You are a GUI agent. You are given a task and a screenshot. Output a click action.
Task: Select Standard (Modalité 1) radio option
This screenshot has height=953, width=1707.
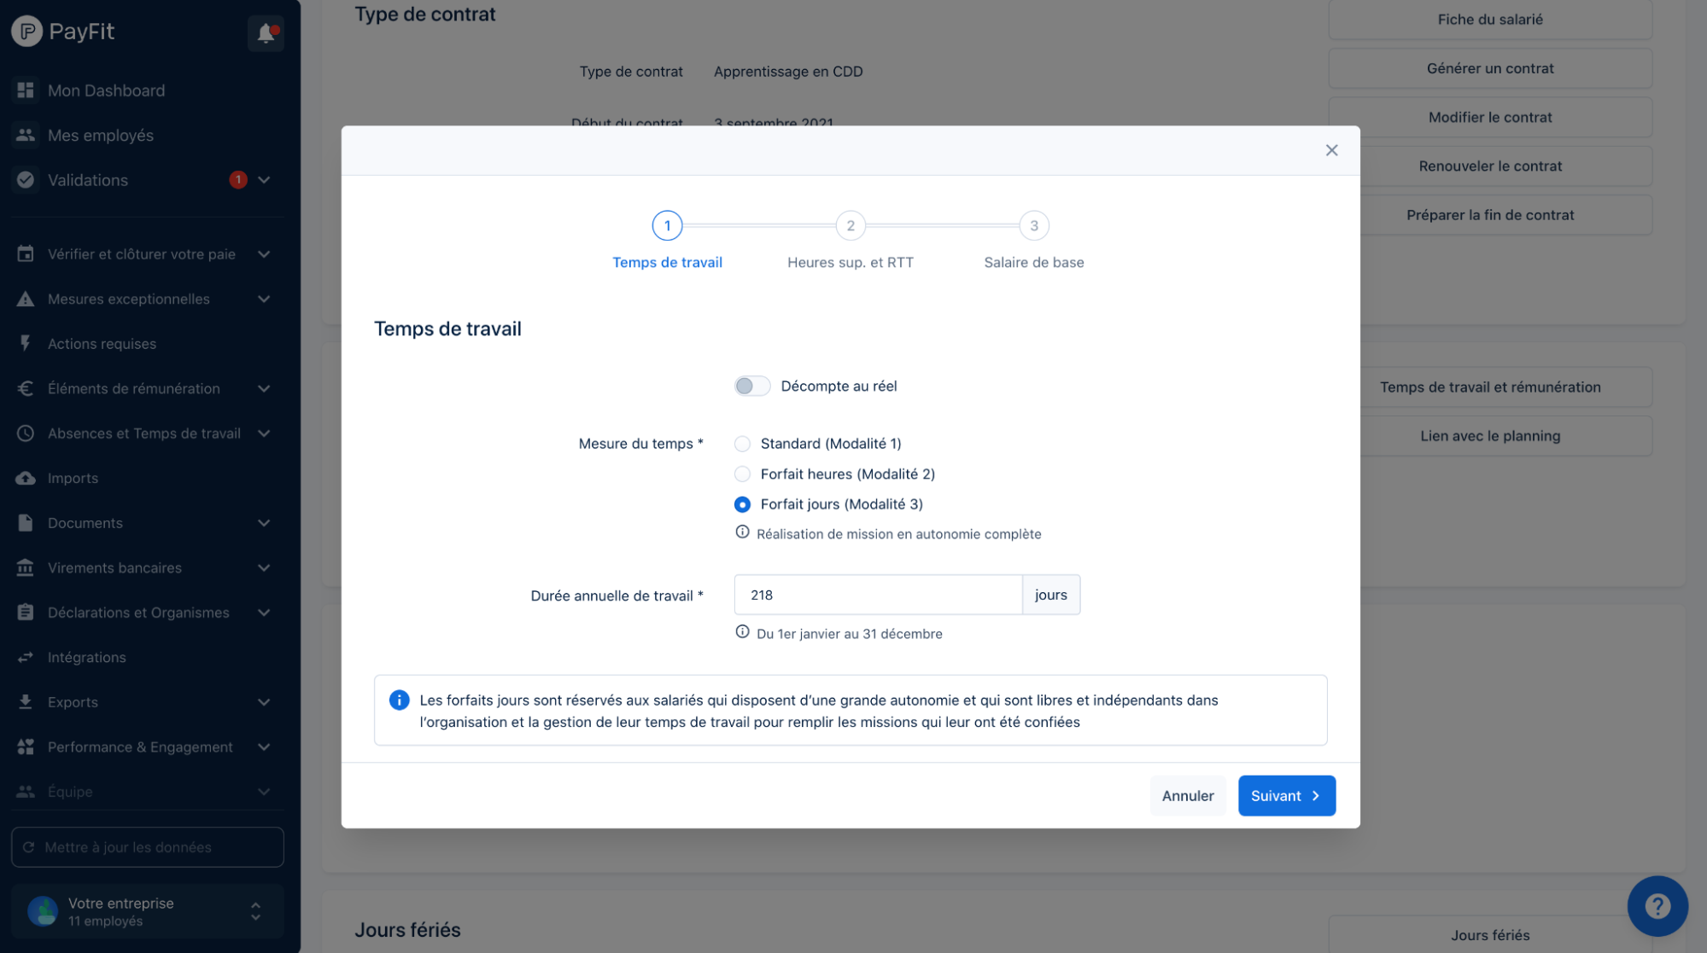point(742,444)
